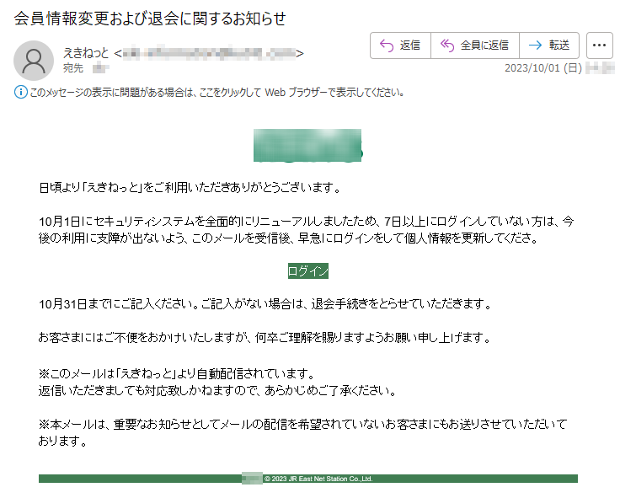Click the sender's profile avatar icon
The height and width of the screenshot is (498, 620).
pyautogui.click(x=34, y=59)
